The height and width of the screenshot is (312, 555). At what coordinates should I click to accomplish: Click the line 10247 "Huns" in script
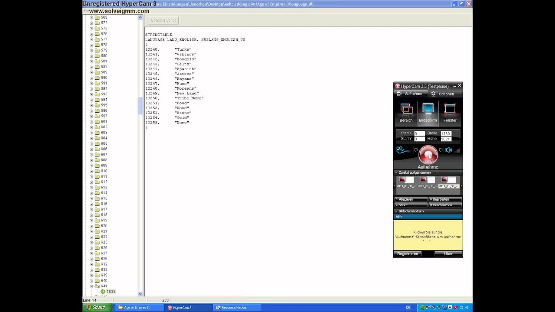(x=167, y=84)
